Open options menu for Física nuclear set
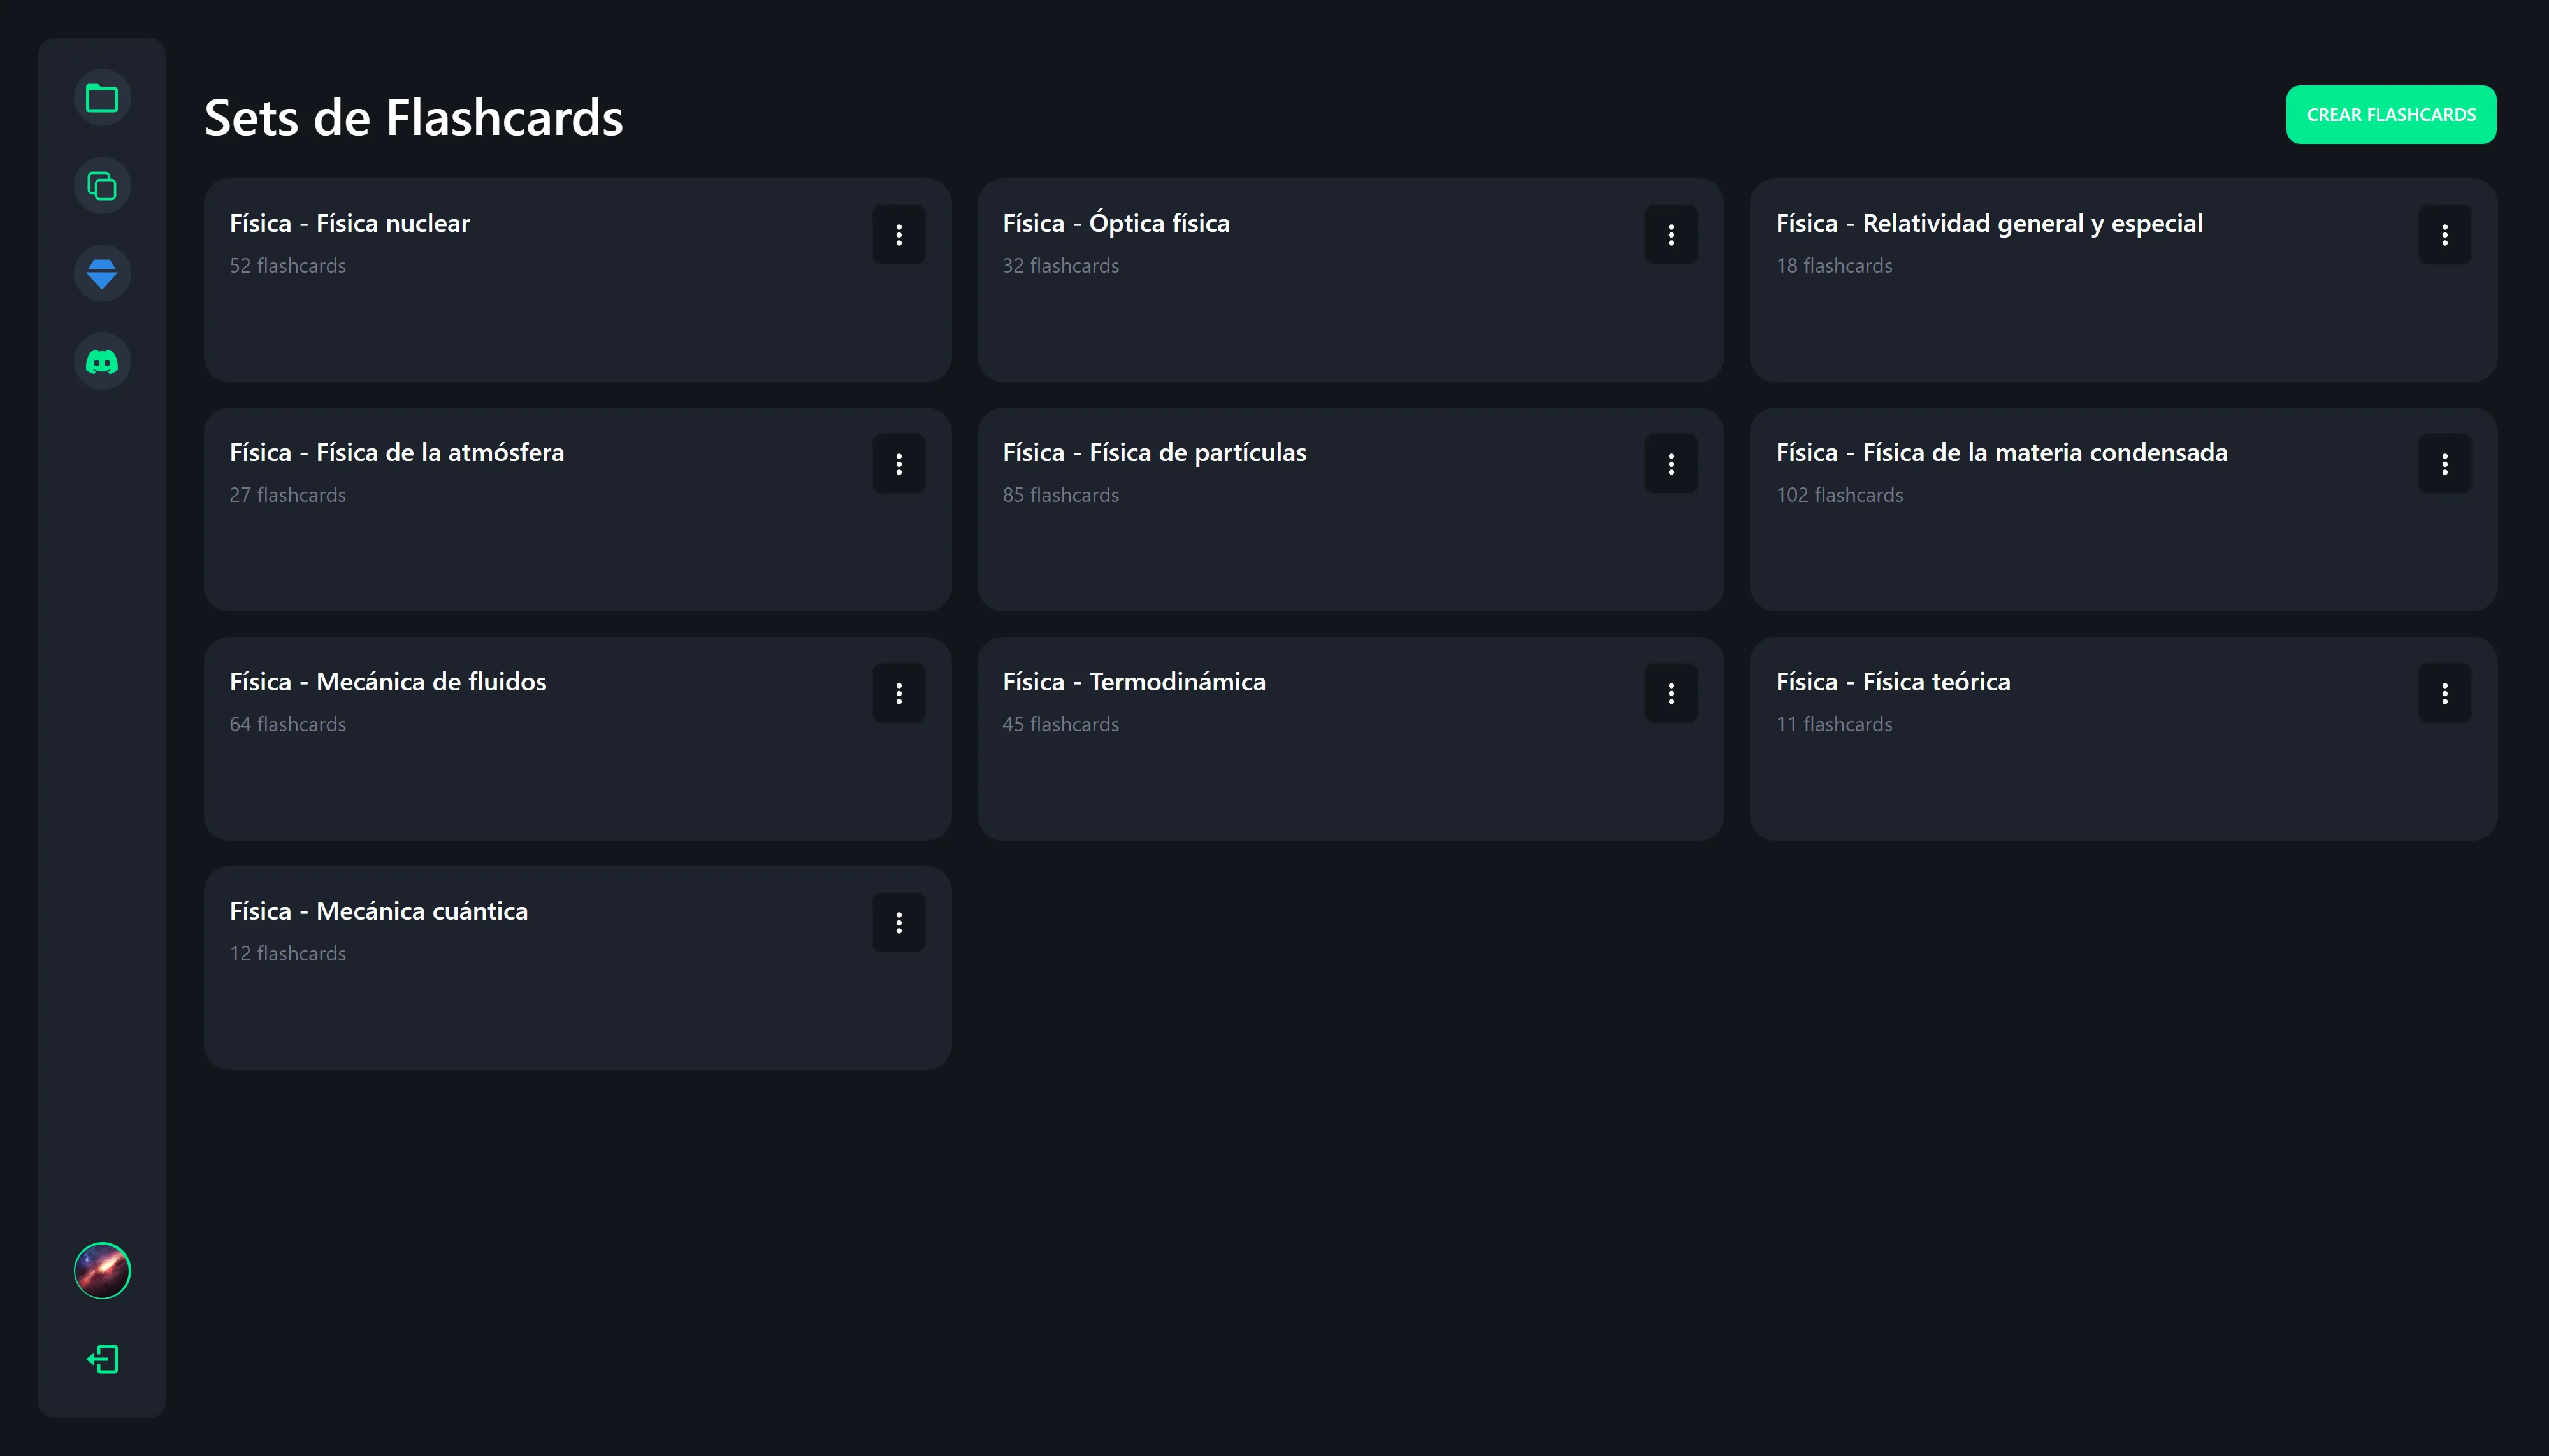The width and height of the screenshot is (2549, 1456). [x=899, y=235]
